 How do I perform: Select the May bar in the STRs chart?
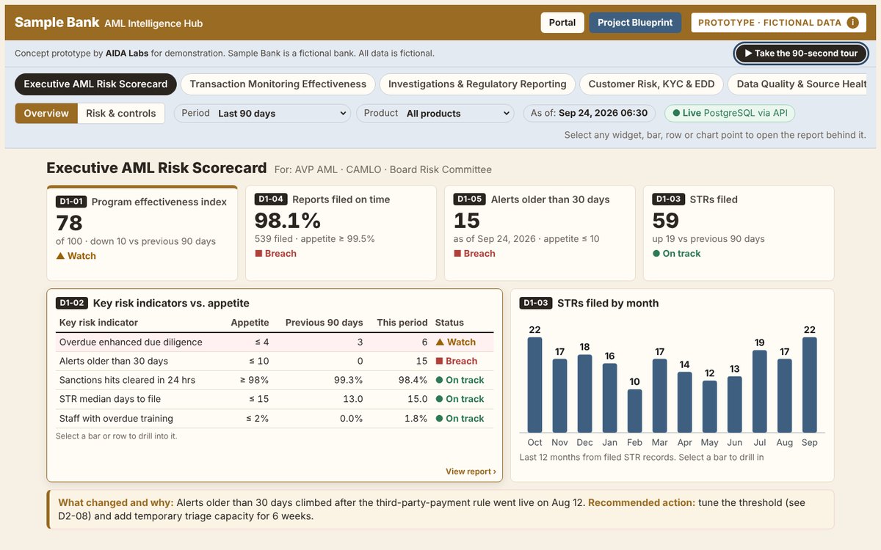pyautogui.click(x=709, y=407)
